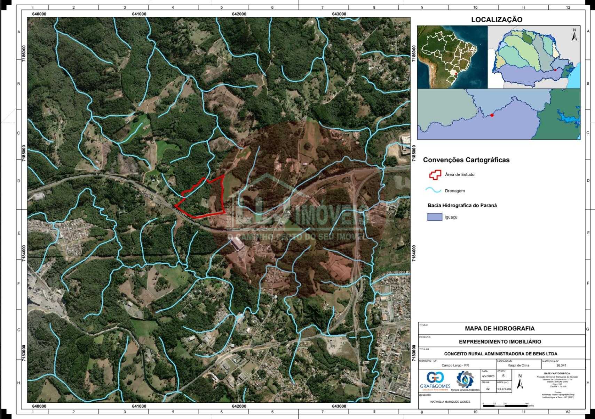
Task: Click the red marker on the bottom basin inset
Action: (492, 115)
